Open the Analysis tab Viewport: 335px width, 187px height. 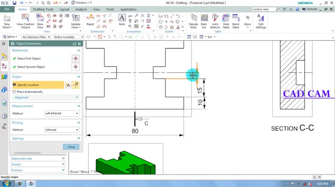(81, 9)
